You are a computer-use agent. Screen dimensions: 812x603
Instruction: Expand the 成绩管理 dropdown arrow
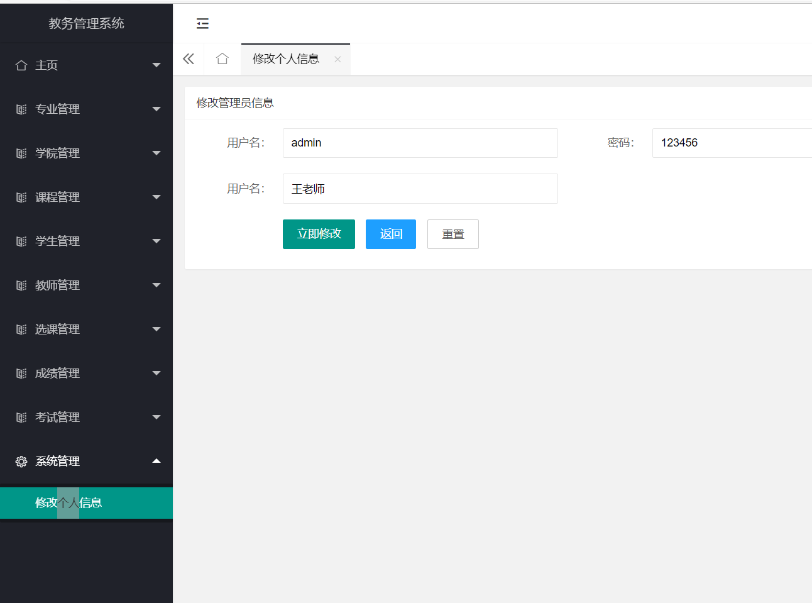point(156,373)
